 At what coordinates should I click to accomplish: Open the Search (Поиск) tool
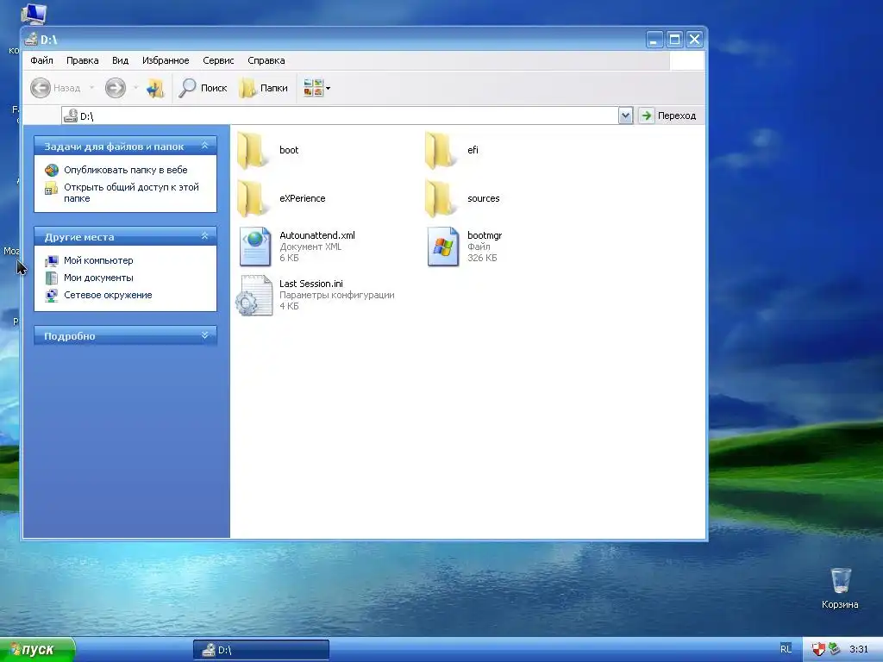(x=203, y=88)
